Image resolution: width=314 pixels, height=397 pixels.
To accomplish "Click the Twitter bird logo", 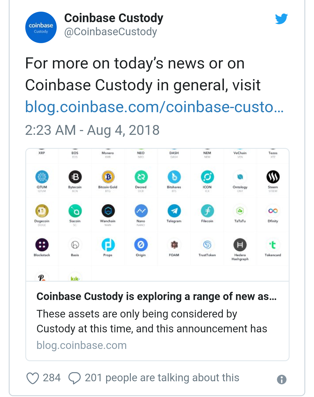I will 281,19.
